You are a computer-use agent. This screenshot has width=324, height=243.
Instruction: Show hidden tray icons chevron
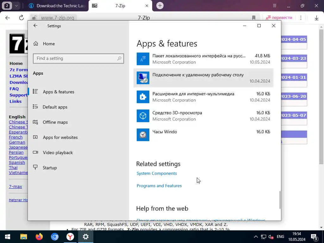click(256, 237)
